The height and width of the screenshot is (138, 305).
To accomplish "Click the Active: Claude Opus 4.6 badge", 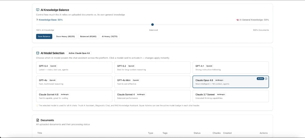I will (79, 53).
